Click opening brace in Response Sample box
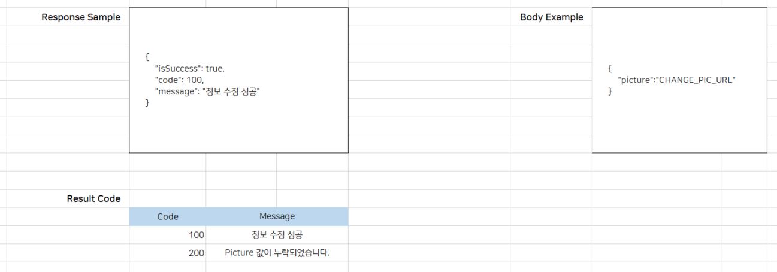The height and width of the screenshot is (272, 777). pyautogui.click(x=147, y=57)
